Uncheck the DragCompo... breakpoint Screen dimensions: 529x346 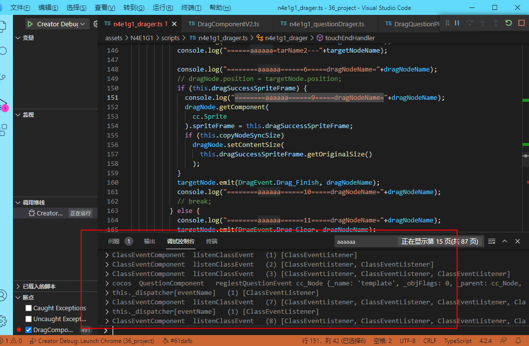[28, 330]
